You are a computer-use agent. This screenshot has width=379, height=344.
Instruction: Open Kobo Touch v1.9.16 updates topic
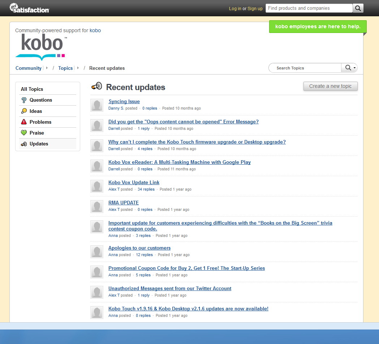188,309
